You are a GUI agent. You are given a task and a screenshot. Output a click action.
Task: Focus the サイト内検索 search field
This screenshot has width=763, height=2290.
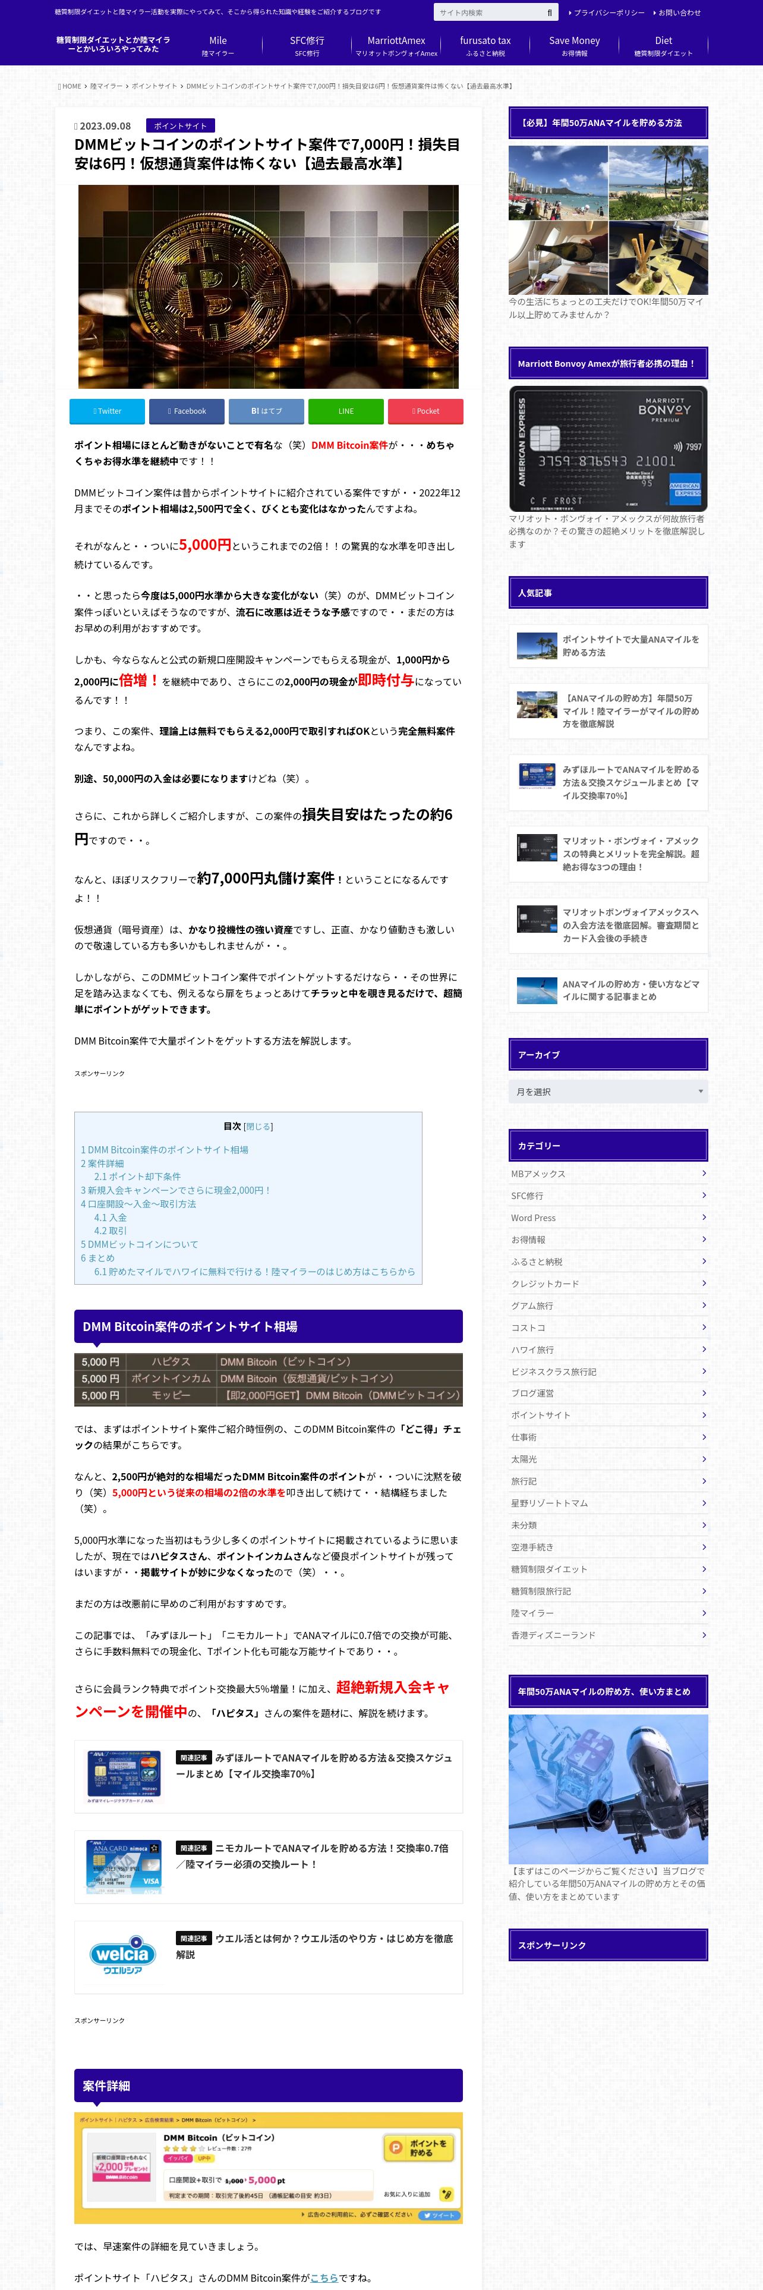[488, 12]
